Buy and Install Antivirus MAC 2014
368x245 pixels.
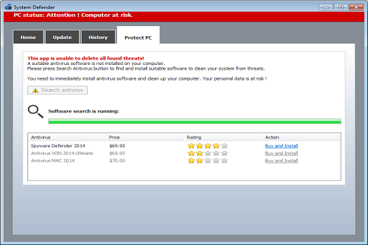[282, 161]
